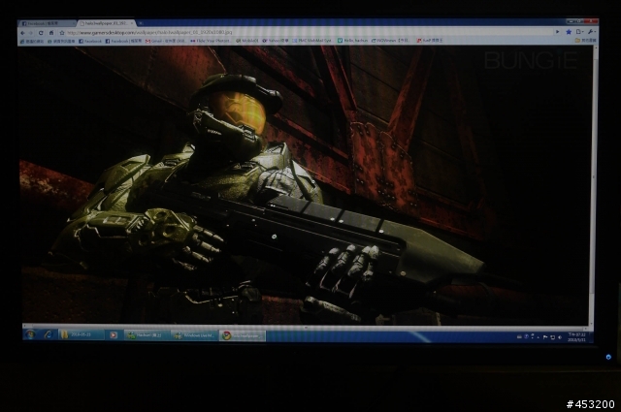
Task: Close the Chrome window
Action: (x=591, y=21)
